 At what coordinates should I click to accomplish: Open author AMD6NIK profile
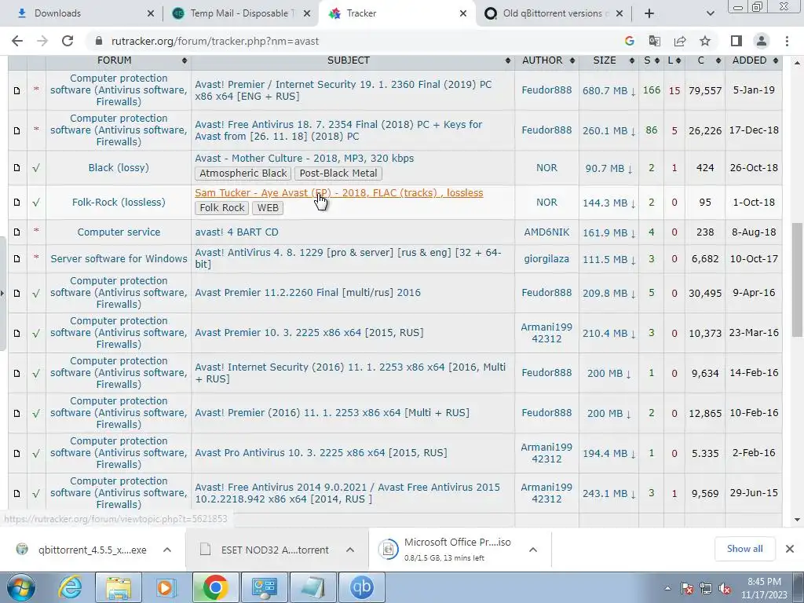pos(546,232)
